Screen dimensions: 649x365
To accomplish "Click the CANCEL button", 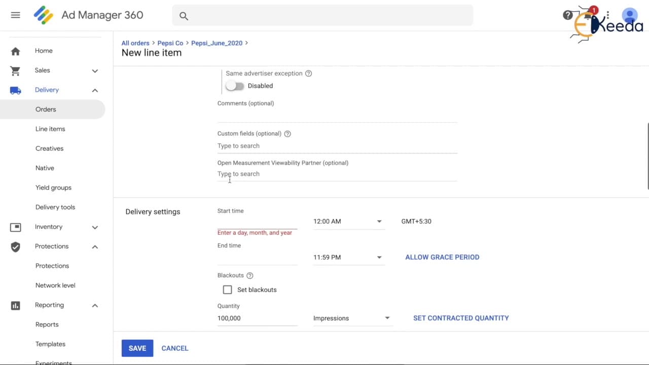I will (x=175, y=348).
